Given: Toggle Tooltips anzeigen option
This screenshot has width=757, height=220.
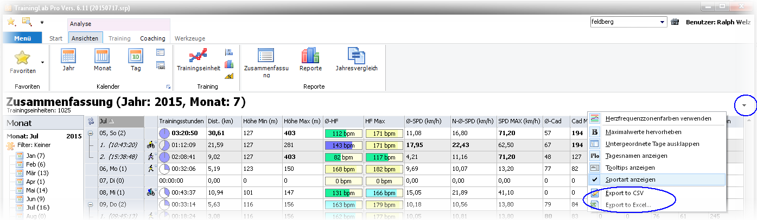Looking at the screenshot, I should pyautogui.click(x=657, y=168).
